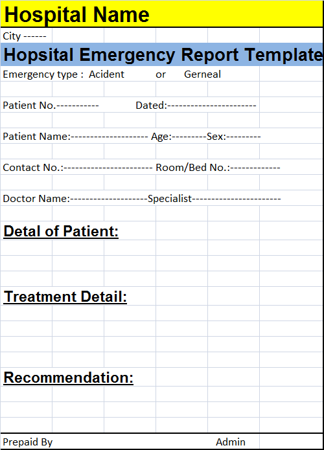This screenshot has height=450, width=324.
Task: Select the Recommendation heading
Action: click(68, 377)
